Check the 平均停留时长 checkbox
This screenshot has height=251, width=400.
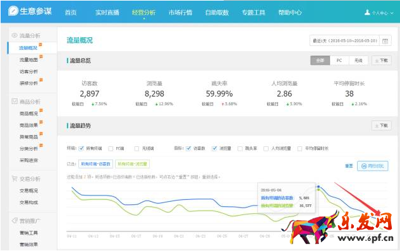click(300, 148)
